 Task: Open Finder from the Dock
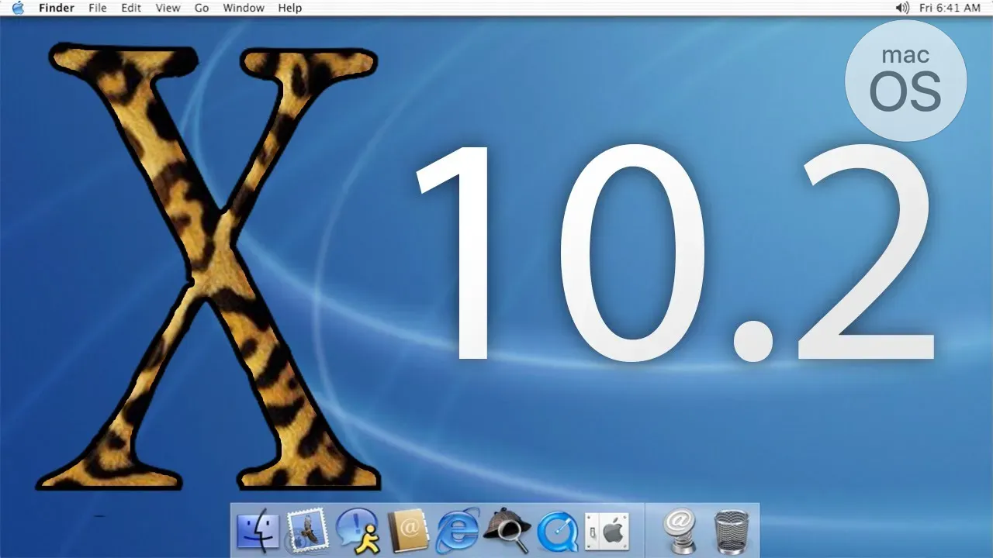click(x=257, y=530)
